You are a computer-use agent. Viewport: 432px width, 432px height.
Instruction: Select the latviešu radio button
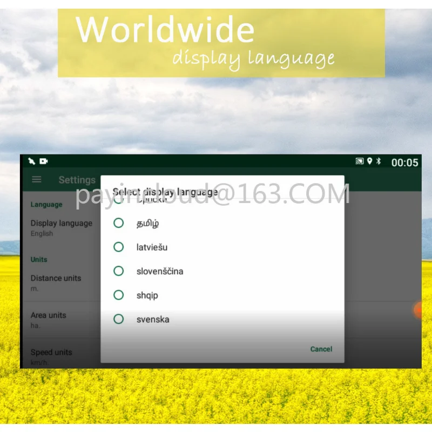(x=118, y=247)
